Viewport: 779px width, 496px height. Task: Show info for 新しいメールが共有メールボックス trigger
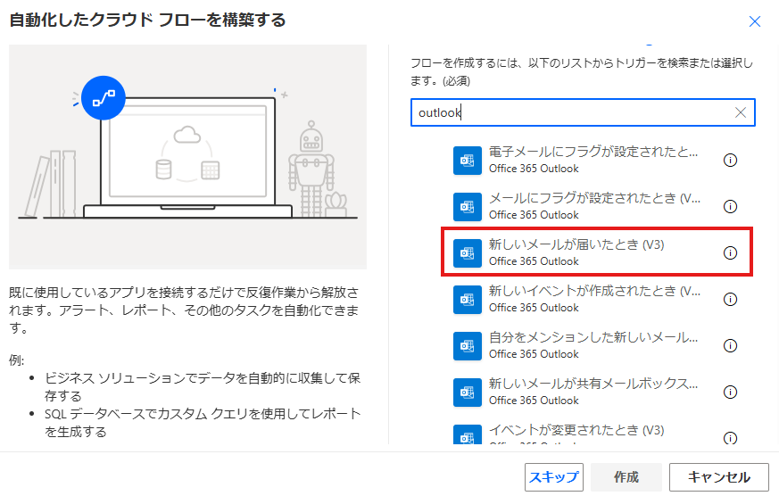pos(730,393)
